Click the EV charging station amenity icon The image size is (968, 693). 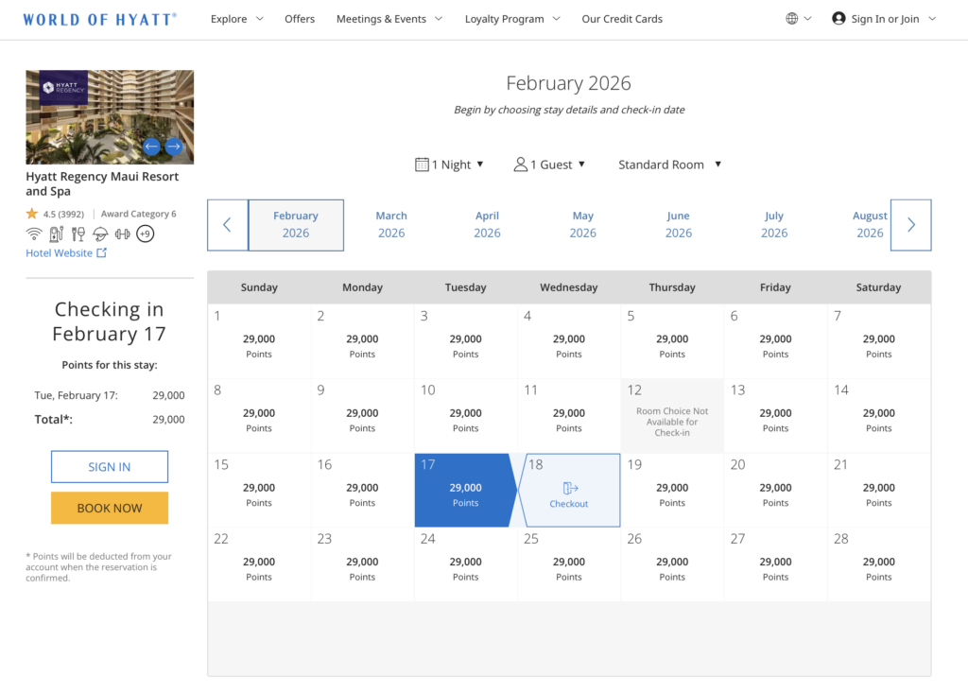click(57, 234)
